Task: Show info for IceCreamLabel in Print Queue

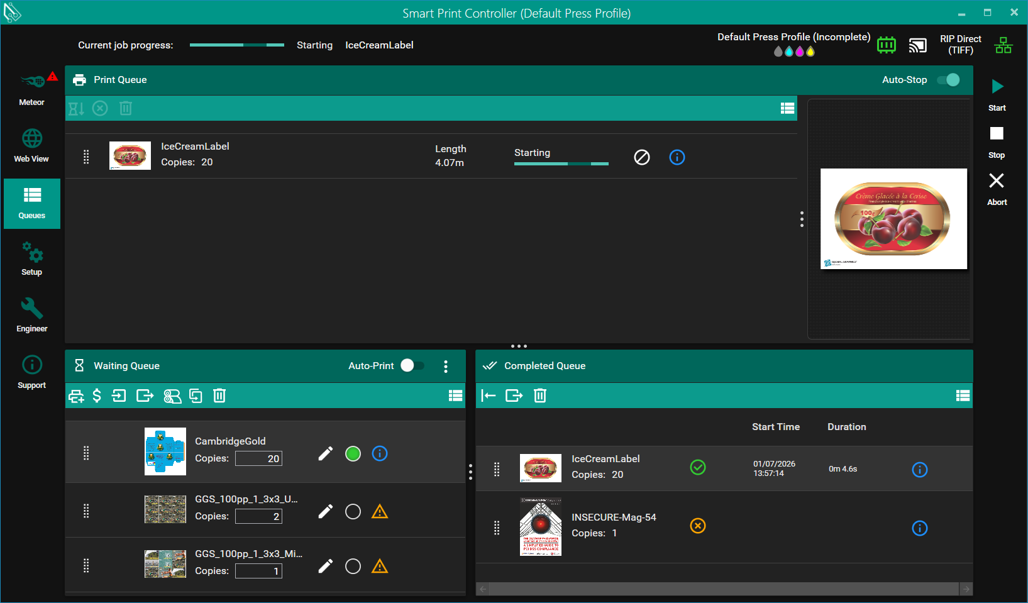Action: pos(677,157)
